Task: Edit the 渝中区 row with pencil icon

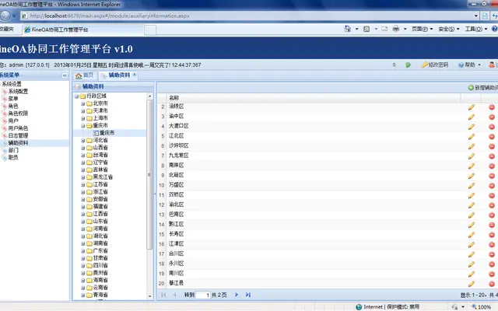Action: pos(472,117)
